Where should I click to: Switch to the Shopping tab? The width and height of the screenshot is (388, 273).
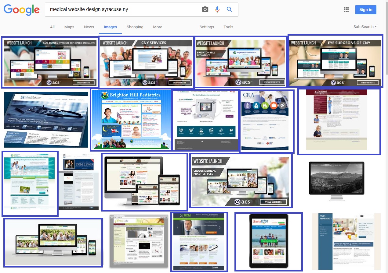coord(135,27)
